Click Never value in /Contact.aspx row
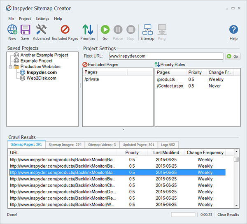247x224 pixels. tap(214, 86)
